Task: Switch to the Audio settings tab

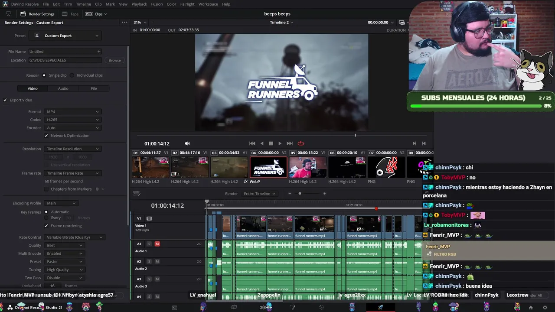Action: point(63,88)
